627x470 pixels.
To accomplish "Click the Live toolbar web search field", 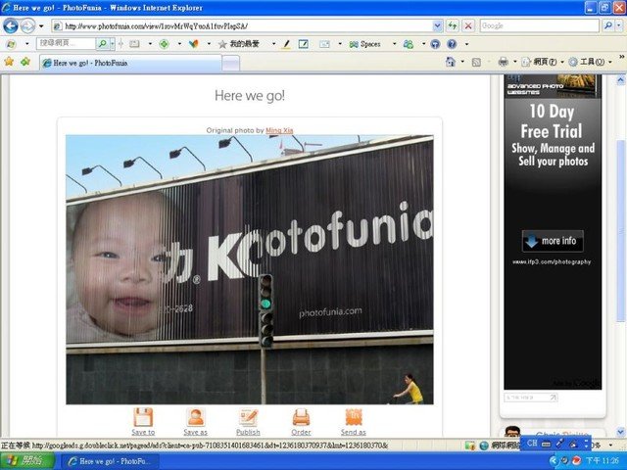I will coord(66,43).
